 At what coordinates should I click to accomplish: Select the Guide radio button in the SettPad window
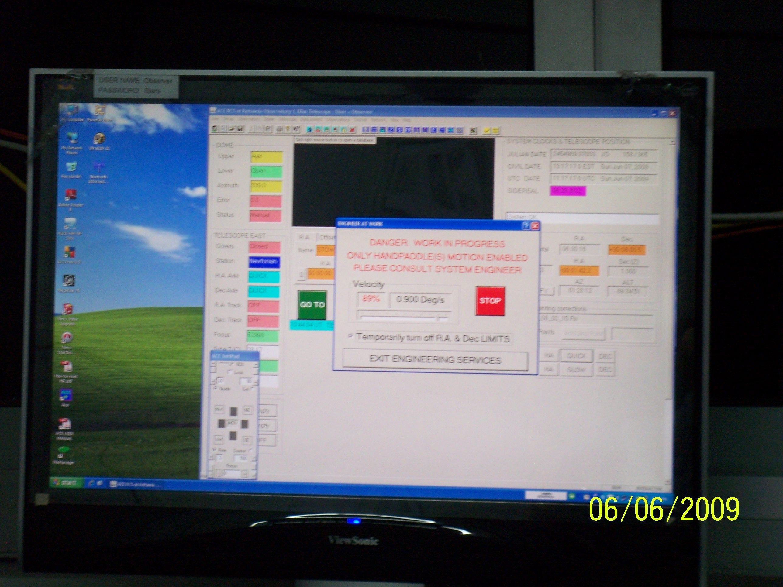tap(215, 388)
